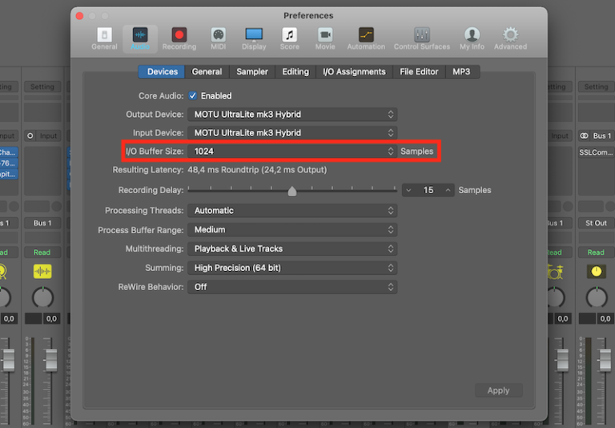Click the Read automation button on St Out channel

click(x=596, y=252)
